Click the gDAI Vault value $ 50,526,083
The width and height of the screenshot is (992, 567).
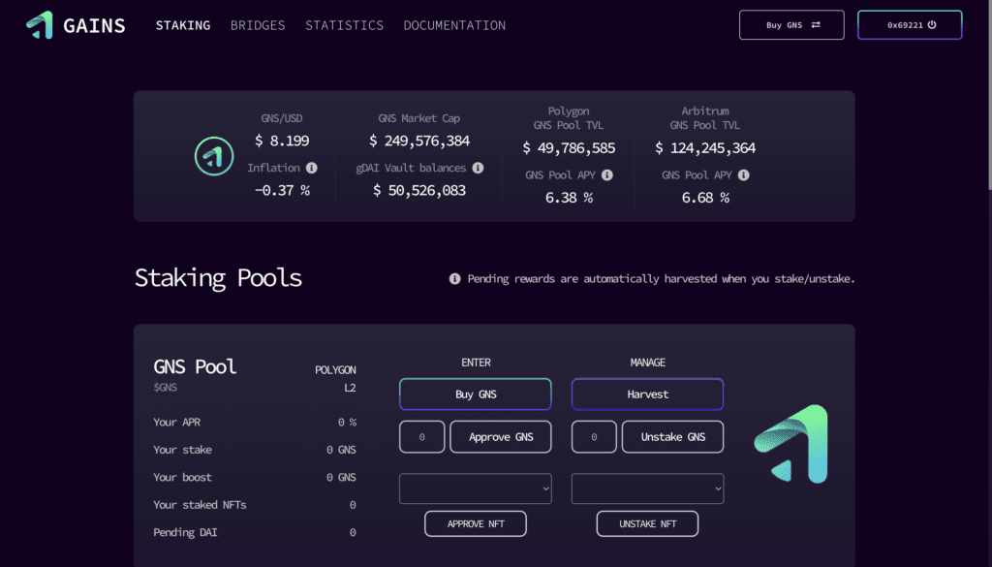[x=419, y=191]
